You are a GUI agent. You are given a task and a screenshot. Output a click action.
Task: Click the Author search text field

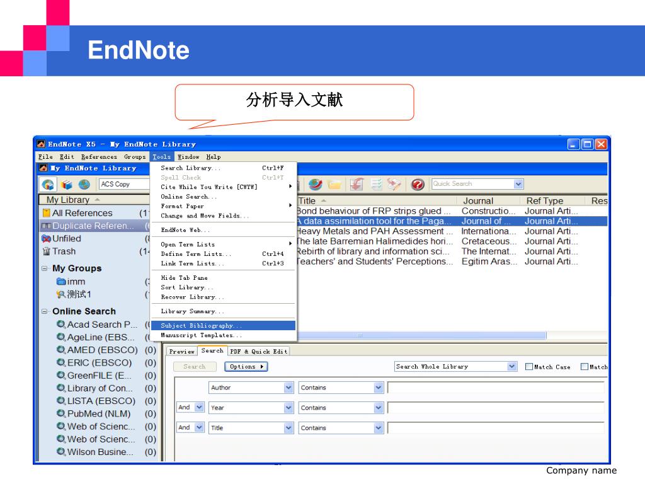pos(496,388)
